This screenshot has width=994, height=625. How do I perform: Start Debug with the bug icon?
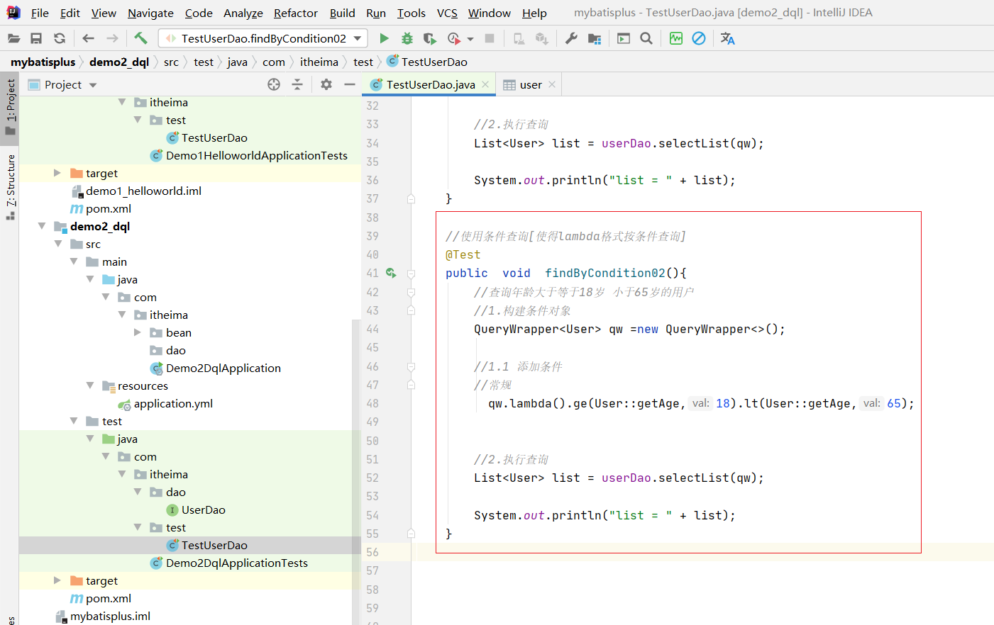[x=407, y=38]
